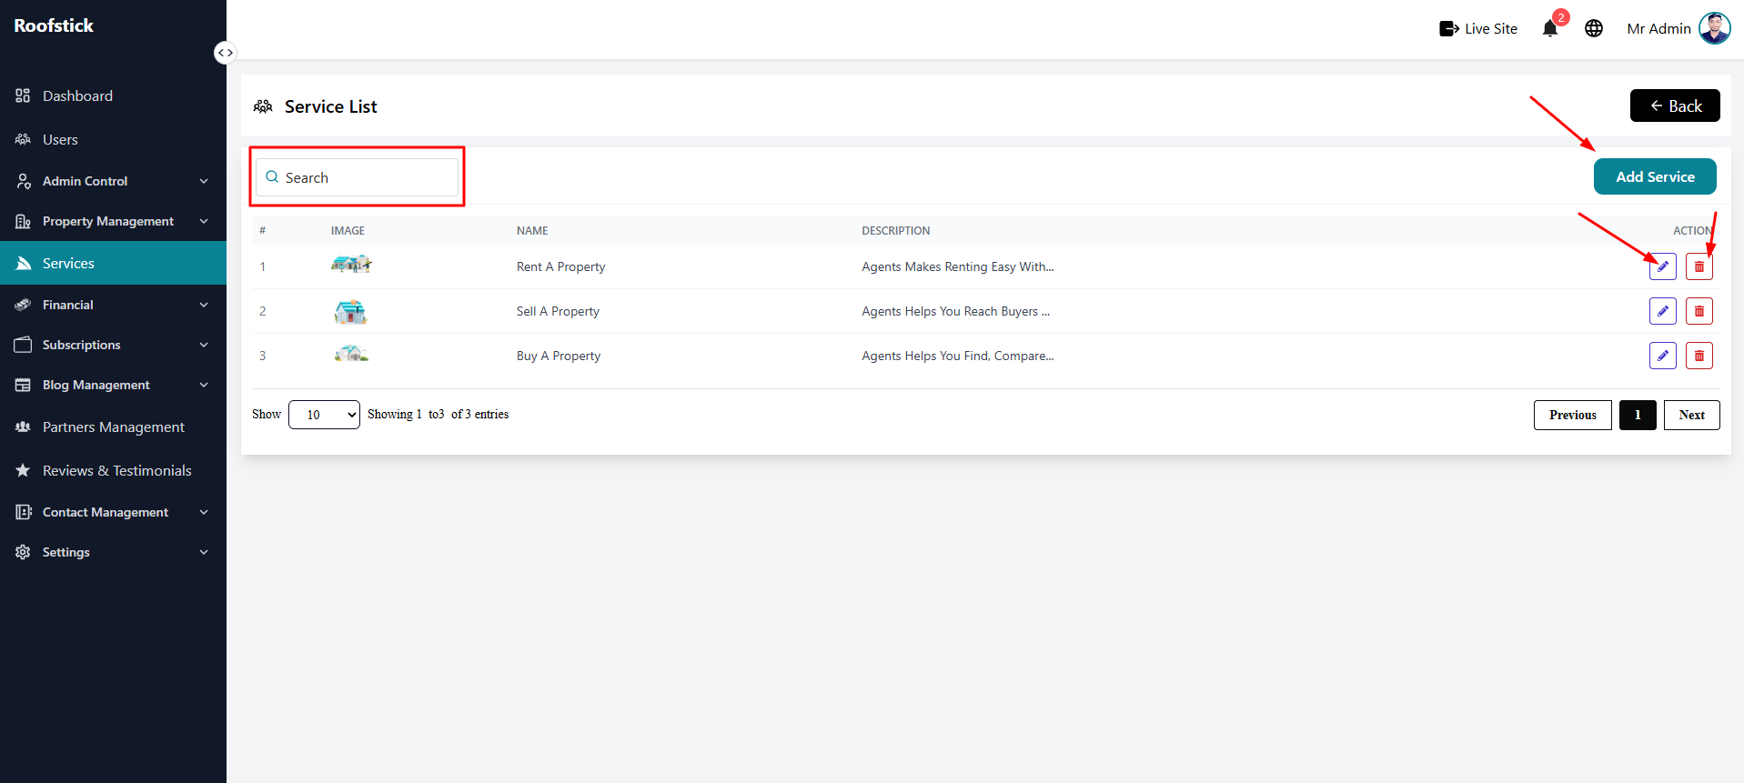Click the Add Service button
1744x783 pixels.
(1655, 176)
